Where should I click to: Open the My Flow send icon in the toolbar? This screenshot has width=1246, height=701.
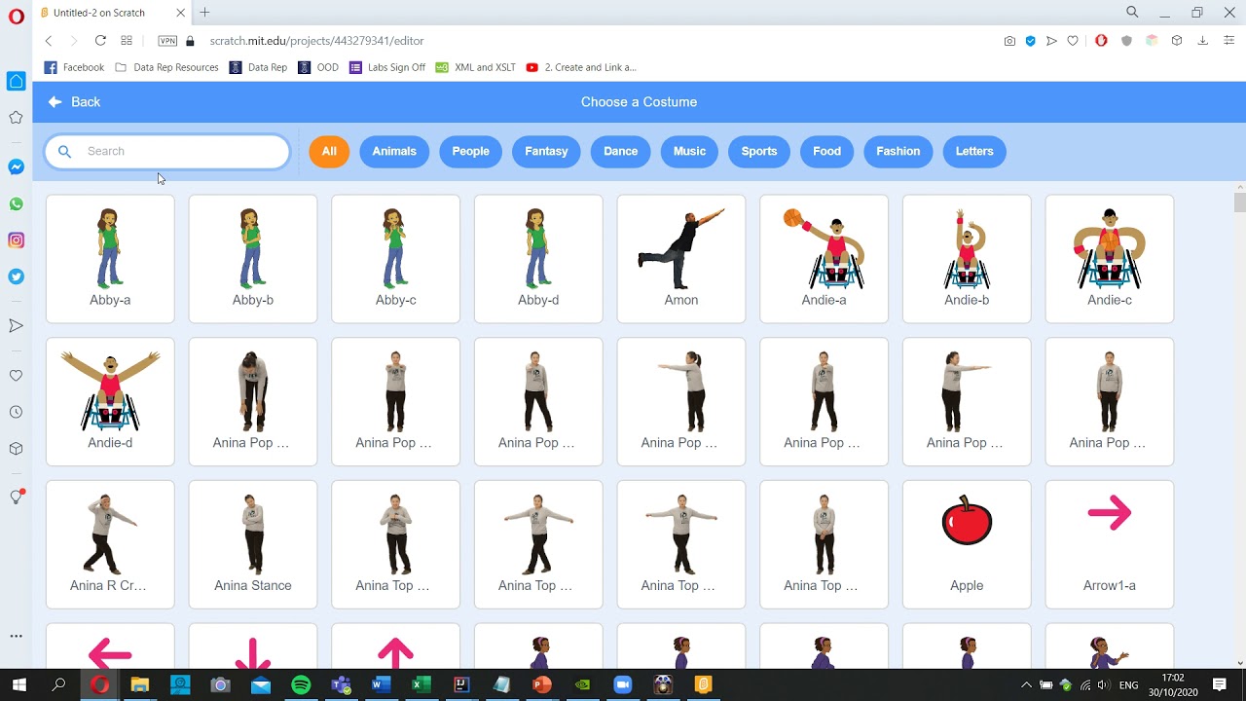[x=1051, y=41]
